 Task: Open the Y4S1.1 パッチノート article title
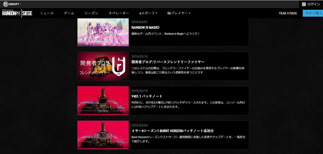point(147,96)
